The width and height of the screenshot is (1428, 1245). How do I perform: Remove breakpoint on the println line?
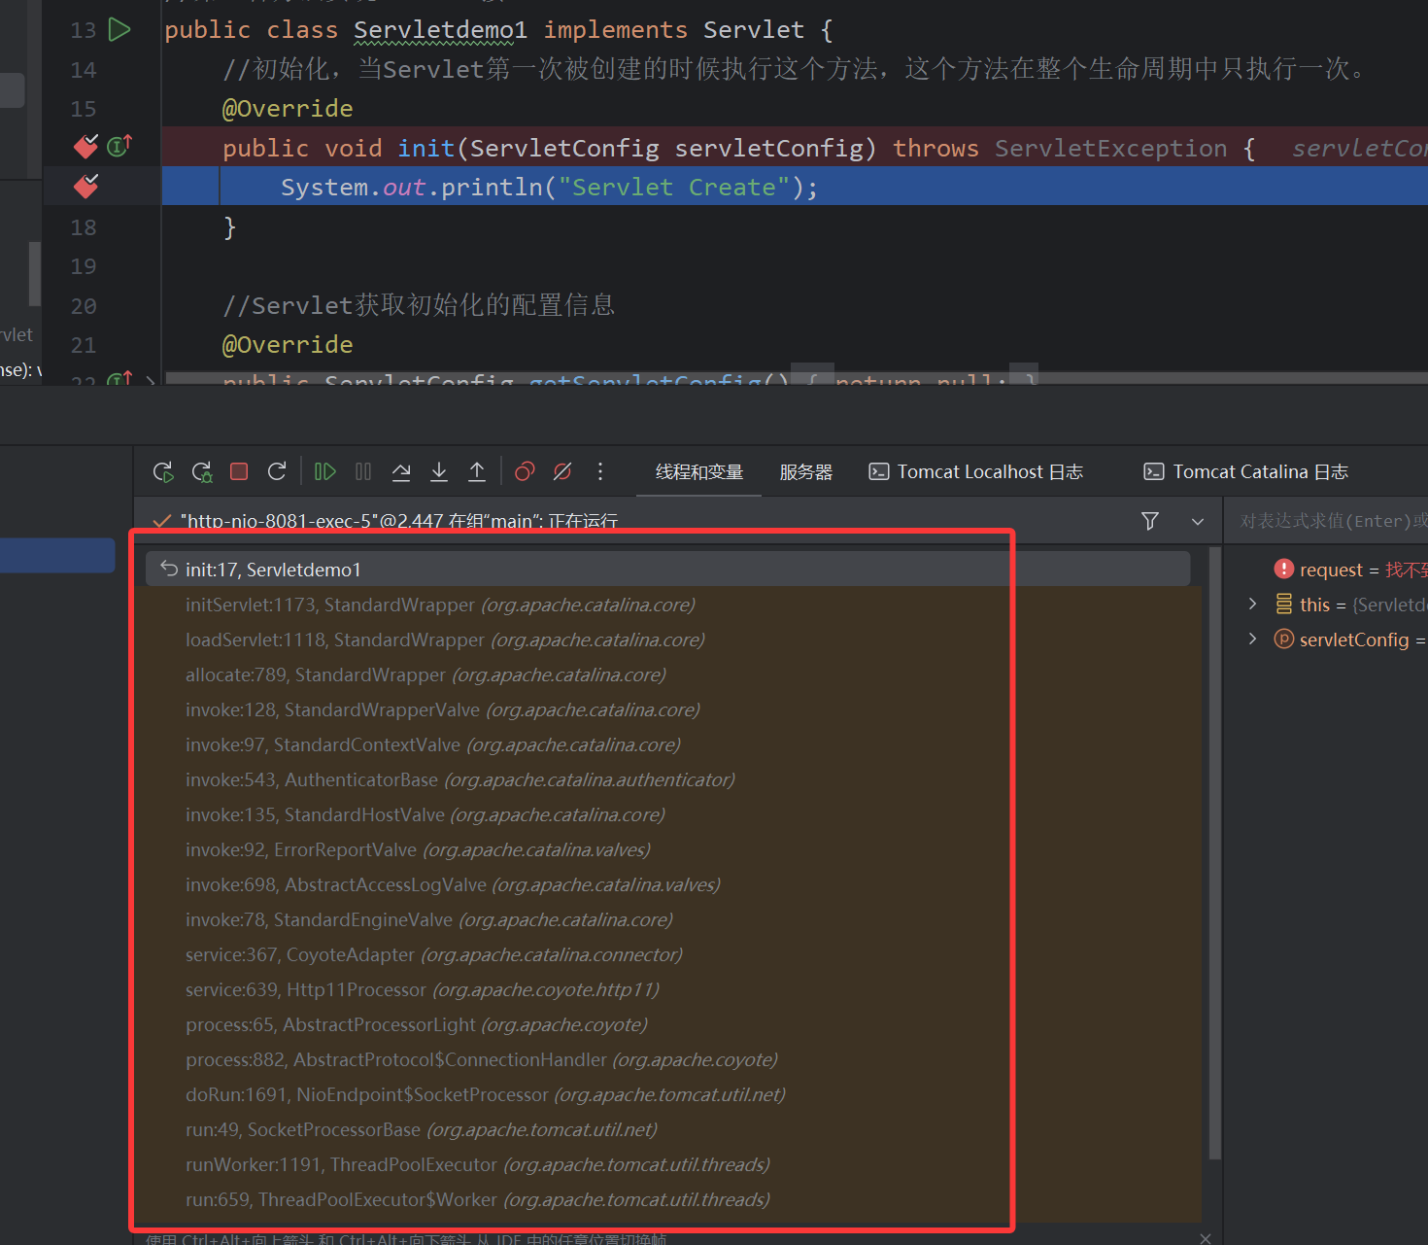(x=85, y=186)
